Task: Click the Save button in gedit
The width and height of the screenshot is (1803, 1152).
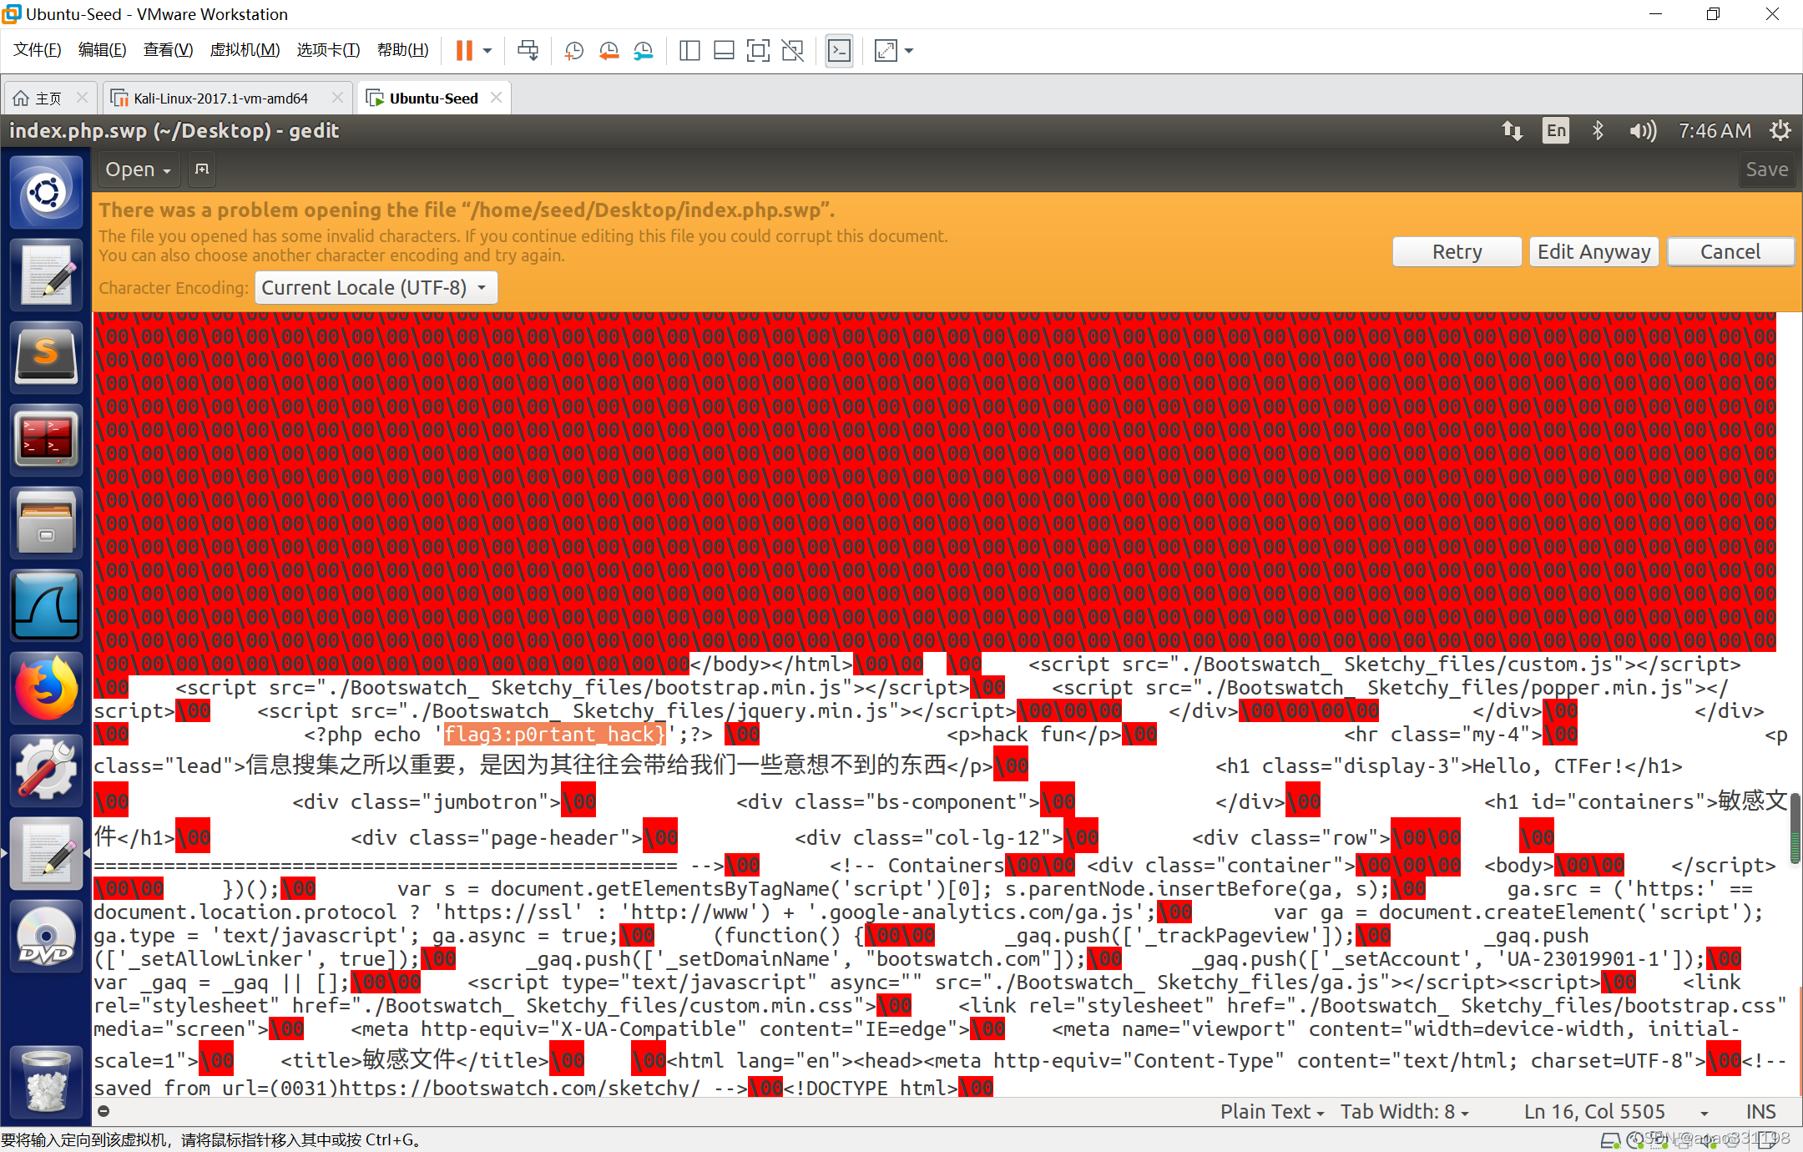Action: 1767,169
